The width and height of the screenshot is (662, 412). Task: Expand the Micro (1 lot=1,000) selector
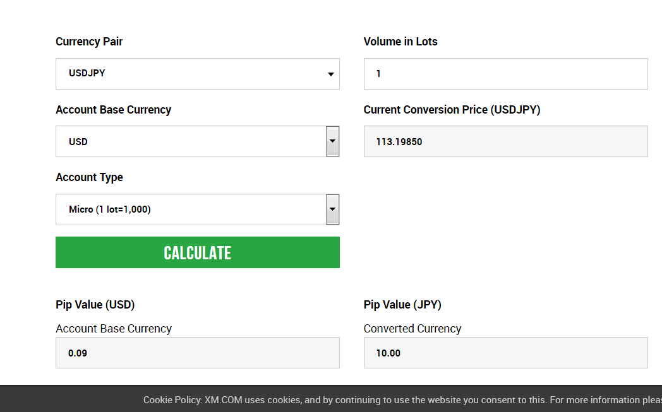point(190,209)
